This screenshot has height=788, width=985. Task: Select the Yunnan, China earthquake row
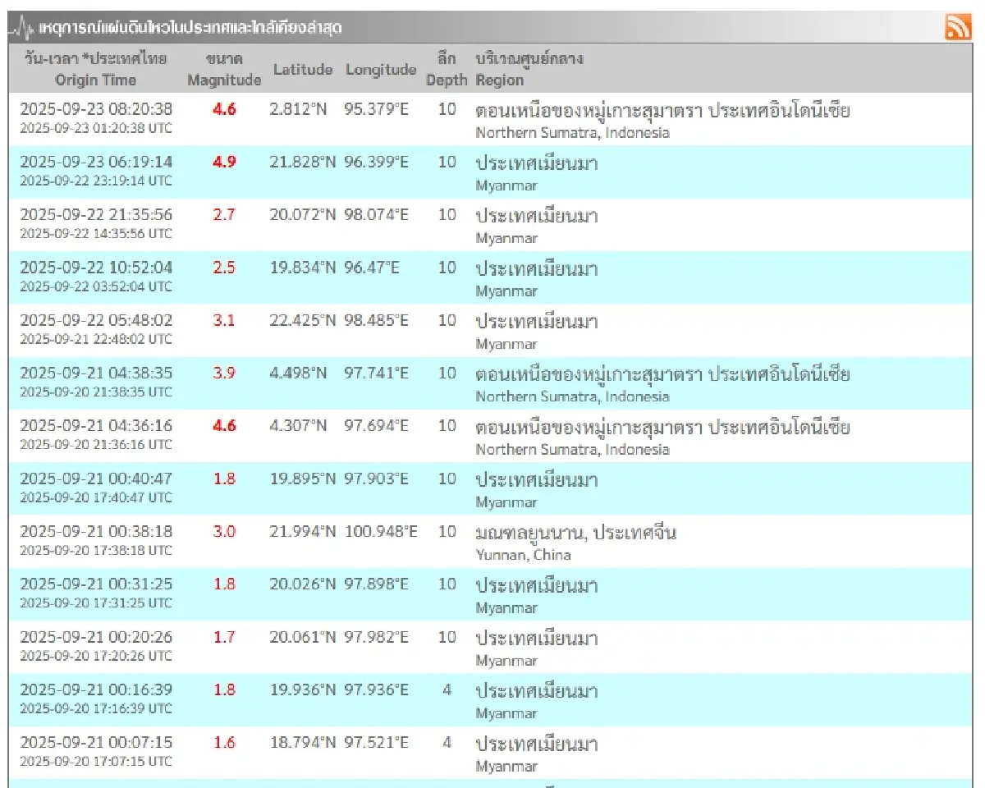click(x=575, y=542)
